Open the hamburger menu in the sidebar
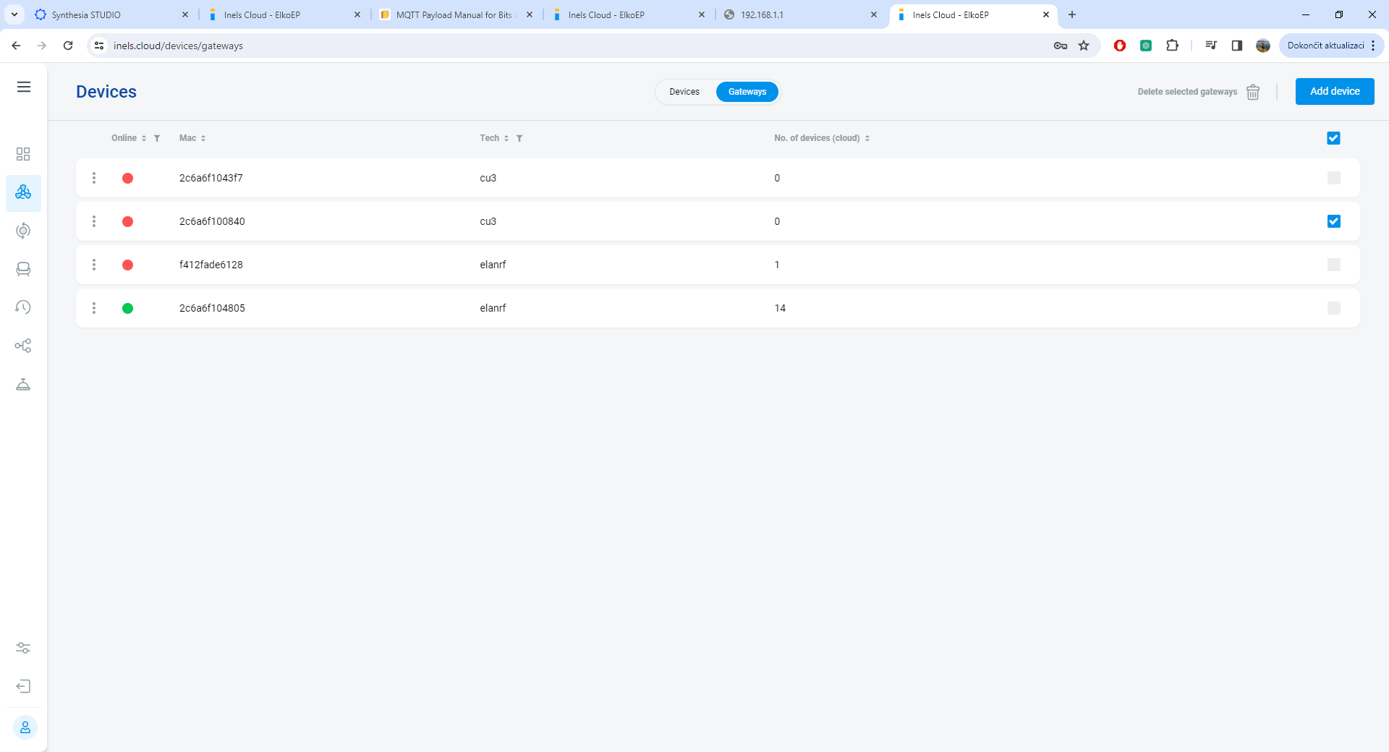 tap(24, 87)
